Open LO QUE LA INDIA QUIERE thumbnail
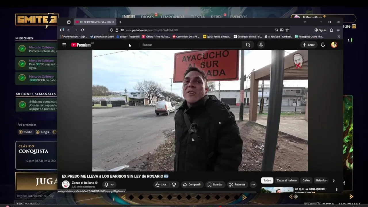This screenshot has height=207, width=368. [277, 190]
